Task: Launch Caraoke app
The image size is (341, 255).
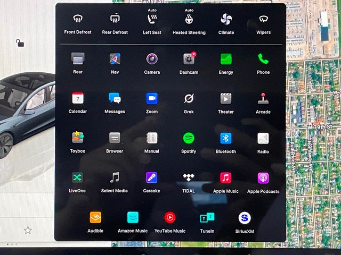Action: [x=152, y=178]
